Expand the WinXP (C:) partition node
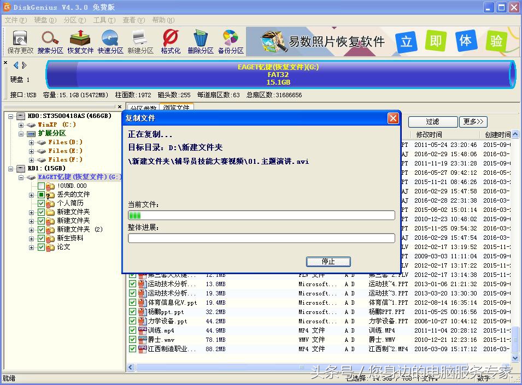Screen dimensions: 522x385 pos(21,125)
